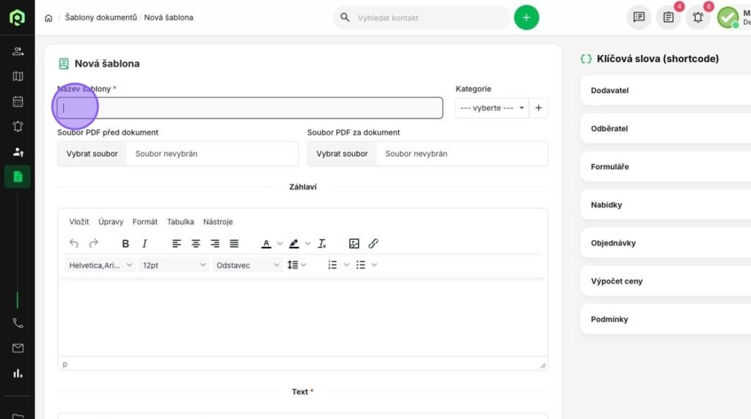Click Vybrat soubor for PDF před dokument
751x419 pixels.
(92, 154)
